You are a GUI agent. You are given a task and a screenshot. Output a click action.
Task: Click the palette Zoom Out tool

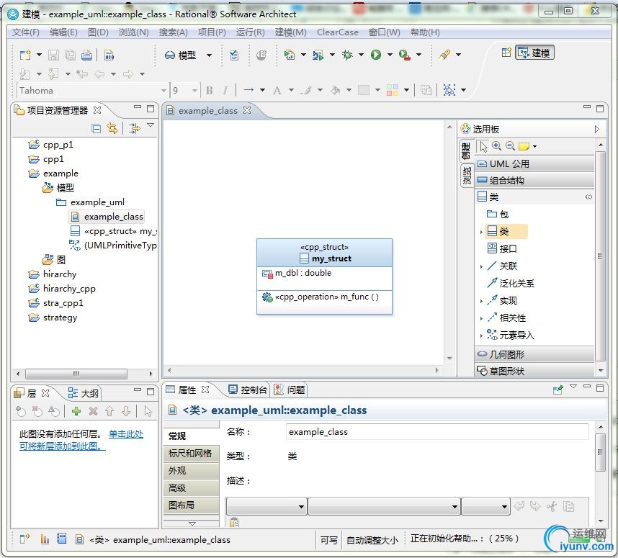[x=510, y=146]
